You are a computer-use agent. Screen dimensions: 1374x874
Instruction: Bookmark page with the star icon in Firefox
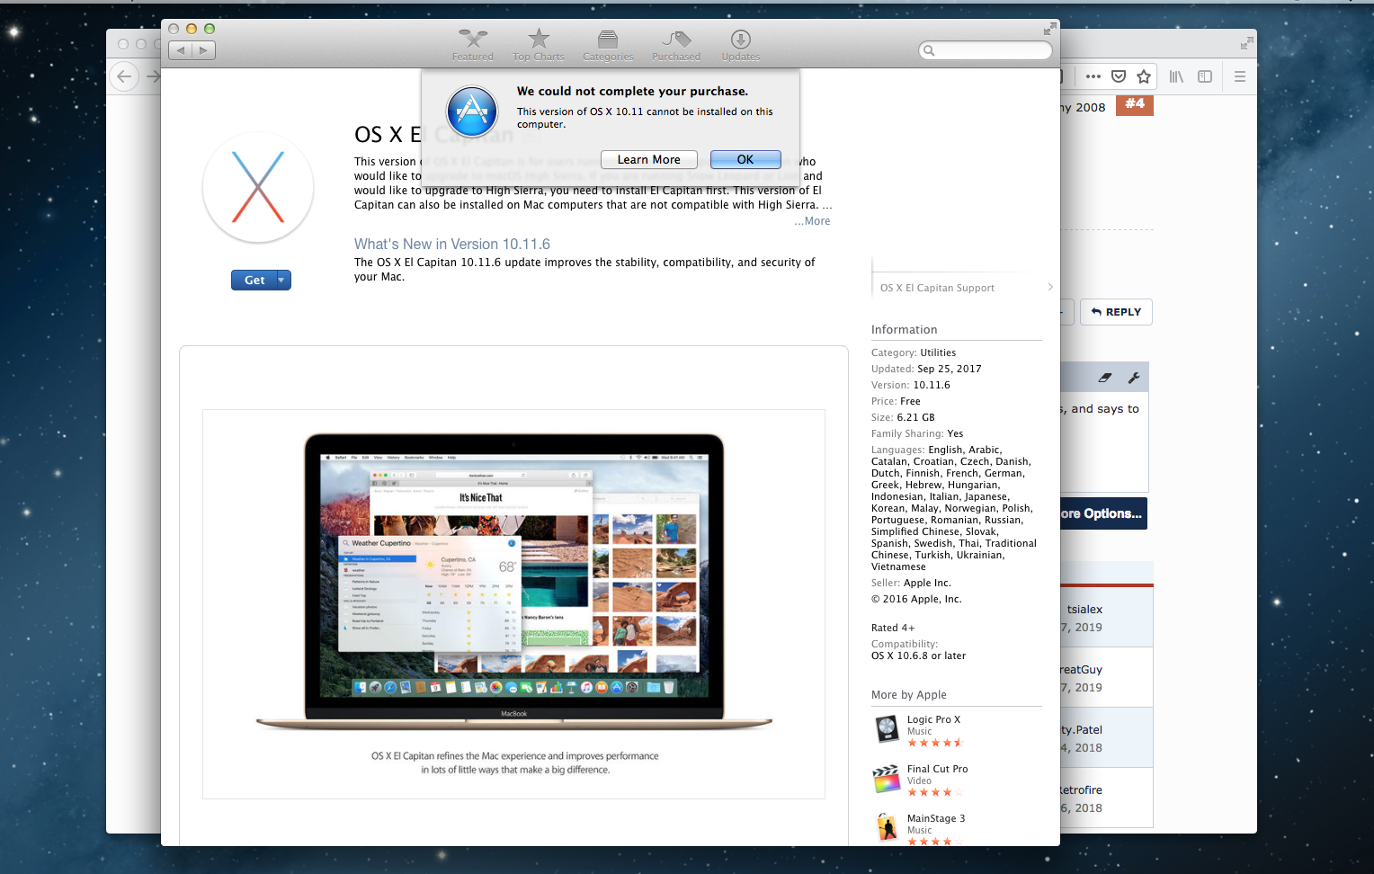point(1144,76)
